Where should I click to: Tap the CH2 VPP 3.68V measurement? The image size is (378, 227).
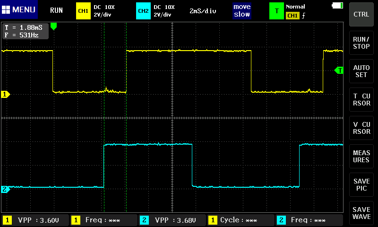172,220
